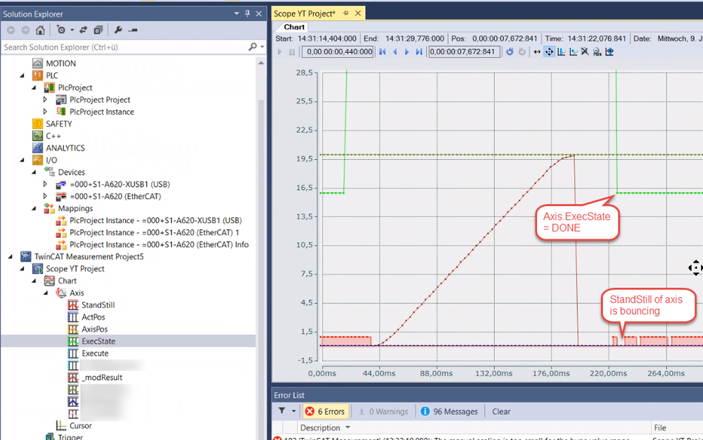Click the Home icon in Solution Explorer
Screen dimensions: 703x440
pyautogui.click(x=40, y=30)
